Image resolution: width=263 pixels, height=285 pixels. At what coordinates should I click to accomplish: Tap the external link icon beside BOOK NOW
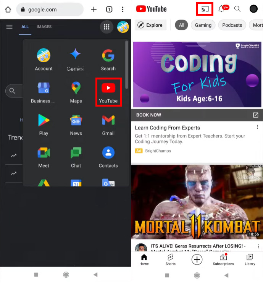(x=255, y=115)
